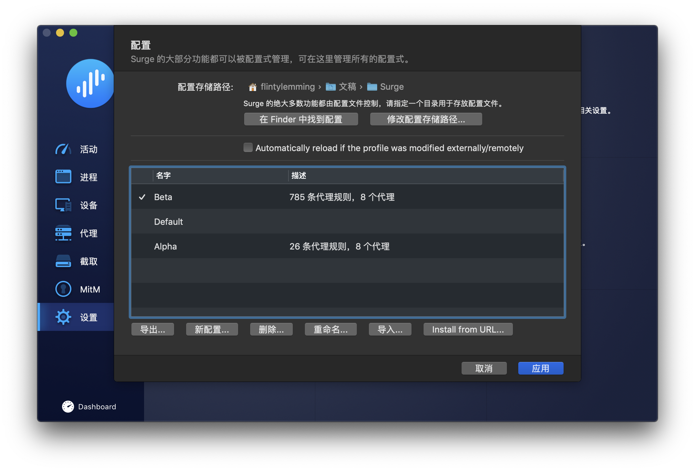Click 在 Finder 中找到配置 button
The image size is (695, 471).
tap(301, 119)
